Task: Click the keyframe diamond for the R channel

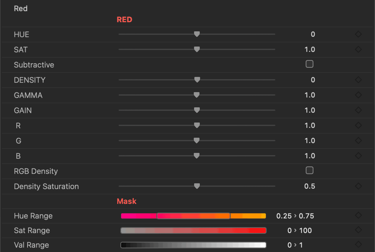Action: 358,125
